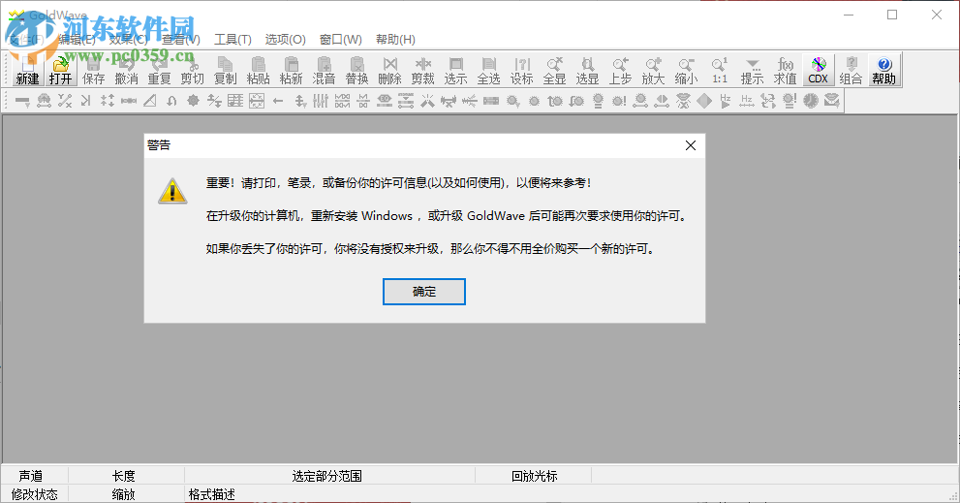960x503 pixels.
Task: Click the 确定 button in warning dialog
Action: 424,292
